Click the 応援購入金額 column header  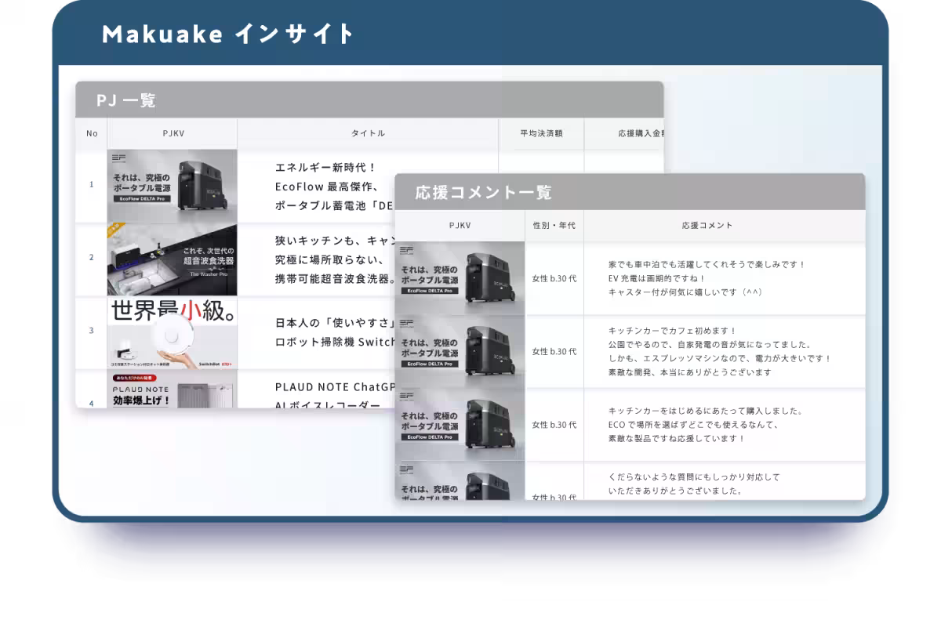[635, 133]
